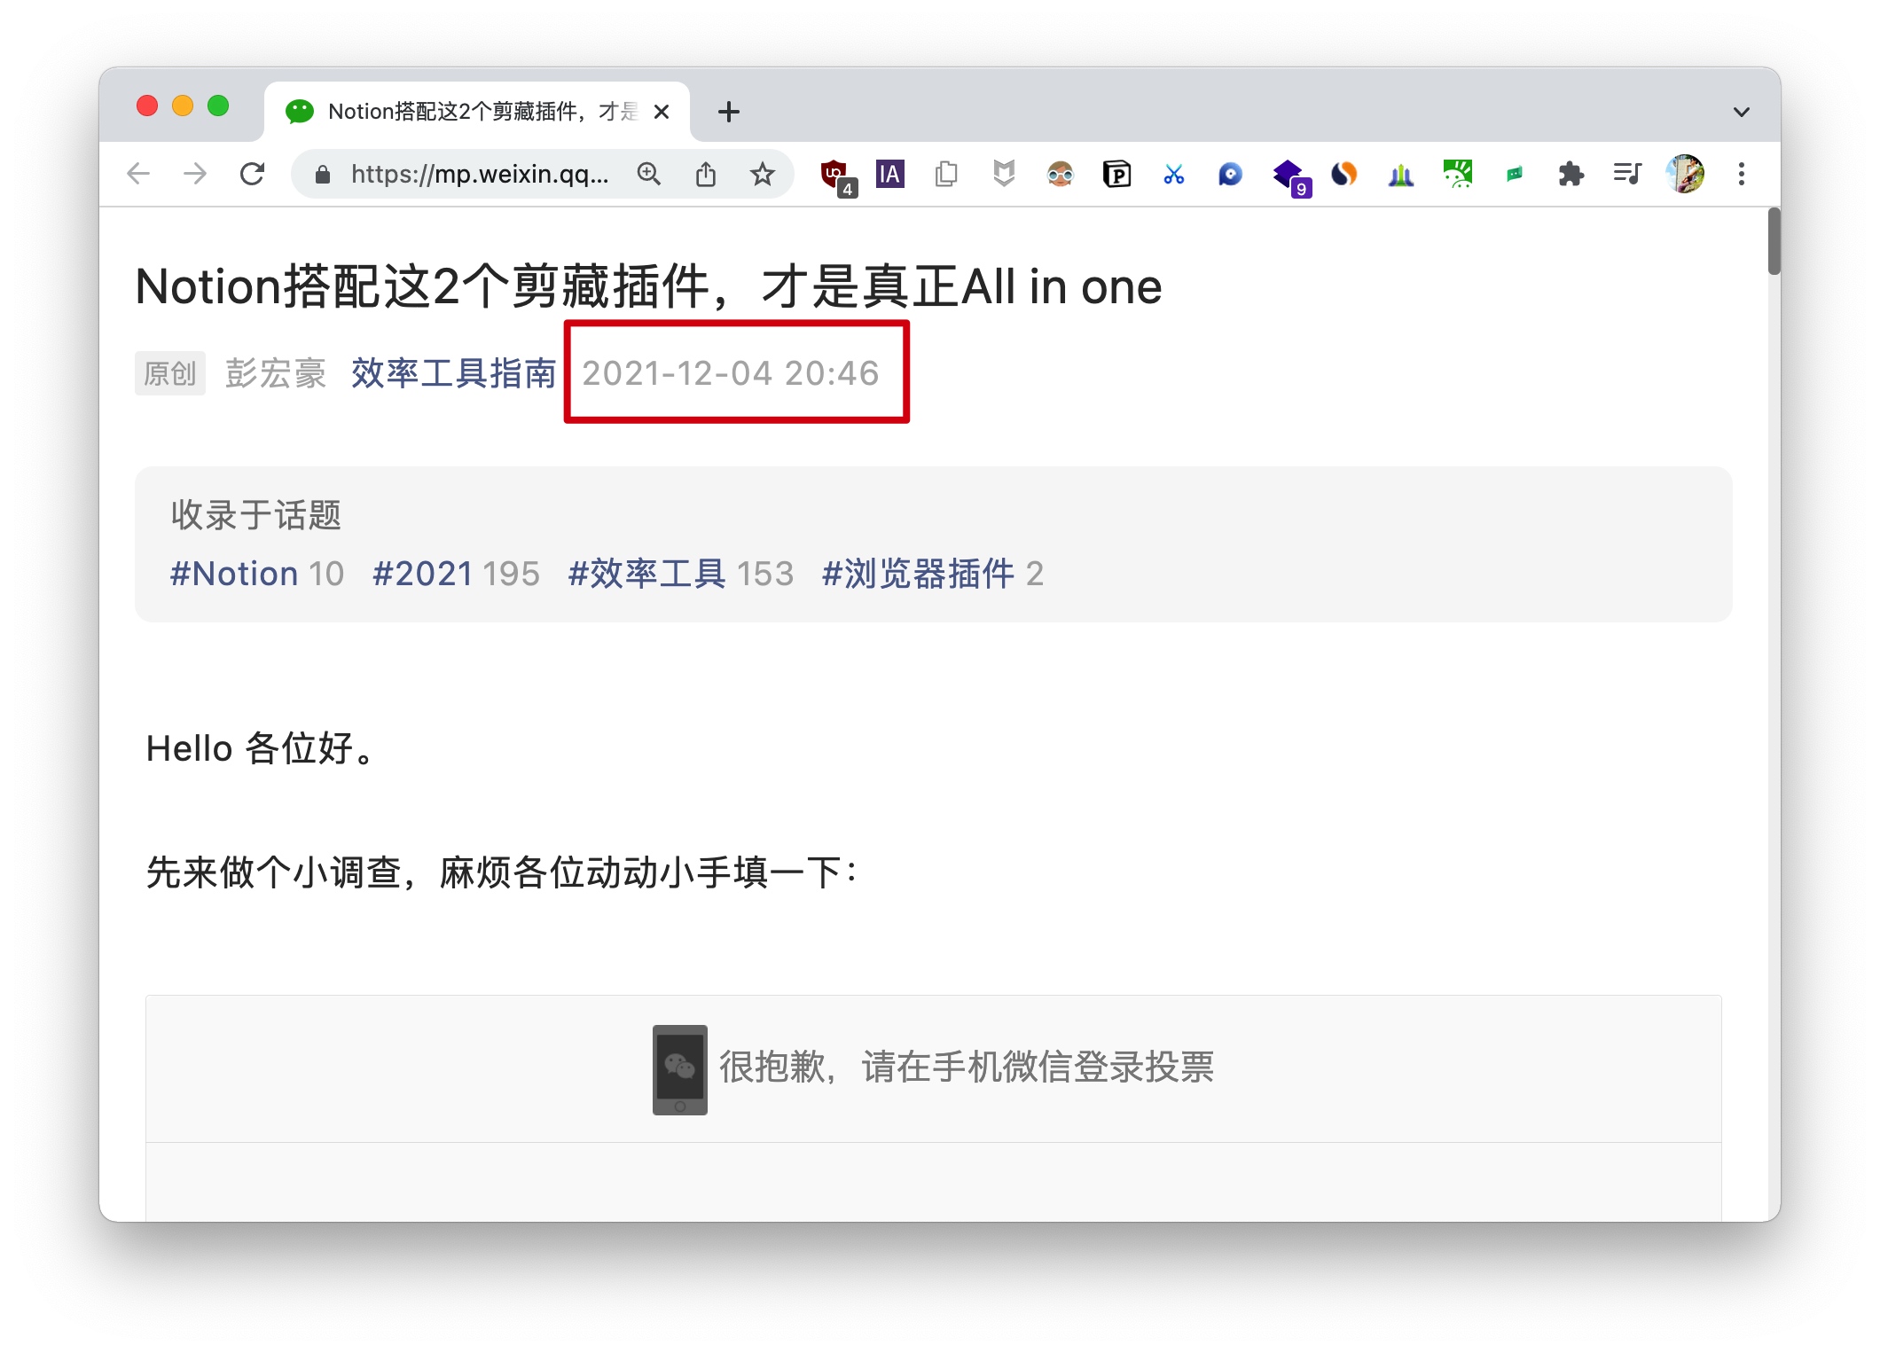Screen dimensions: 1880x1353
Task: Open the zoom magnifier icon in the address bar
Action: pos(649,174)
